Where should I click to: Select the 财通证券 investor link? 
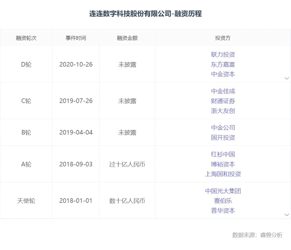(223, 101)
